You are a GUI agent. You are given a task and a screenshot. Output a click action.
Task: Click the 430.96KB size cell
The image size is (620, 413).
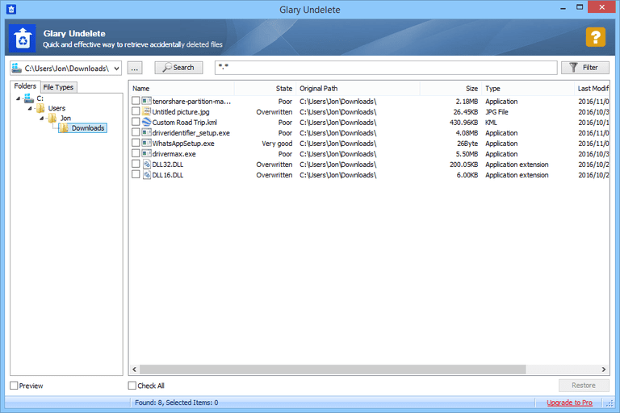[463, 122]
